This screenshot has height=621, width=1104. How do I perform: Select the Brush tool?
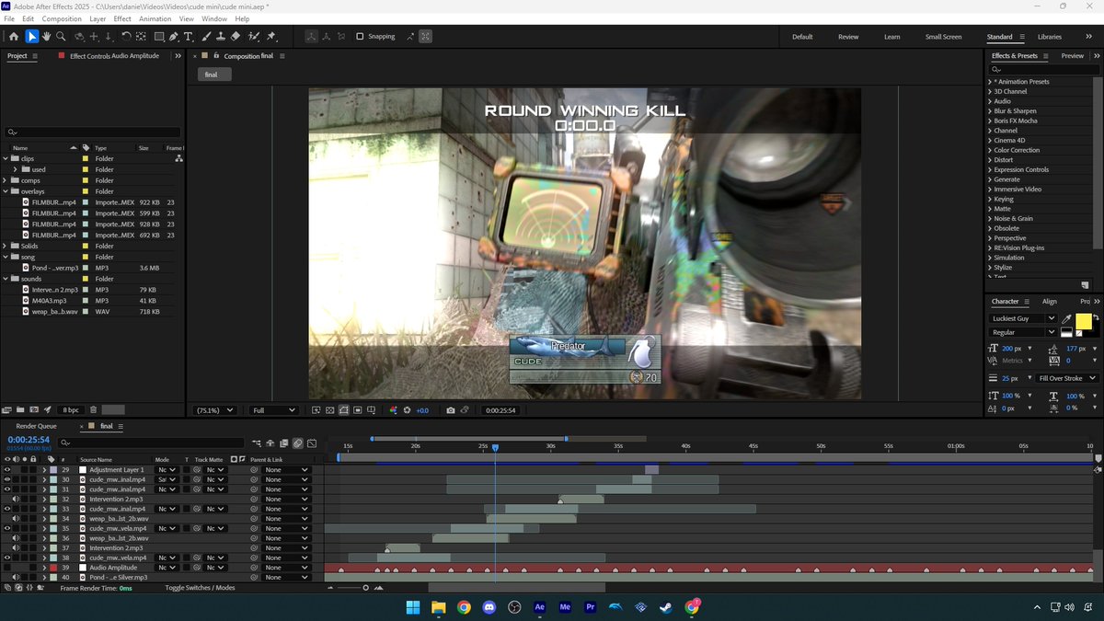206,37
